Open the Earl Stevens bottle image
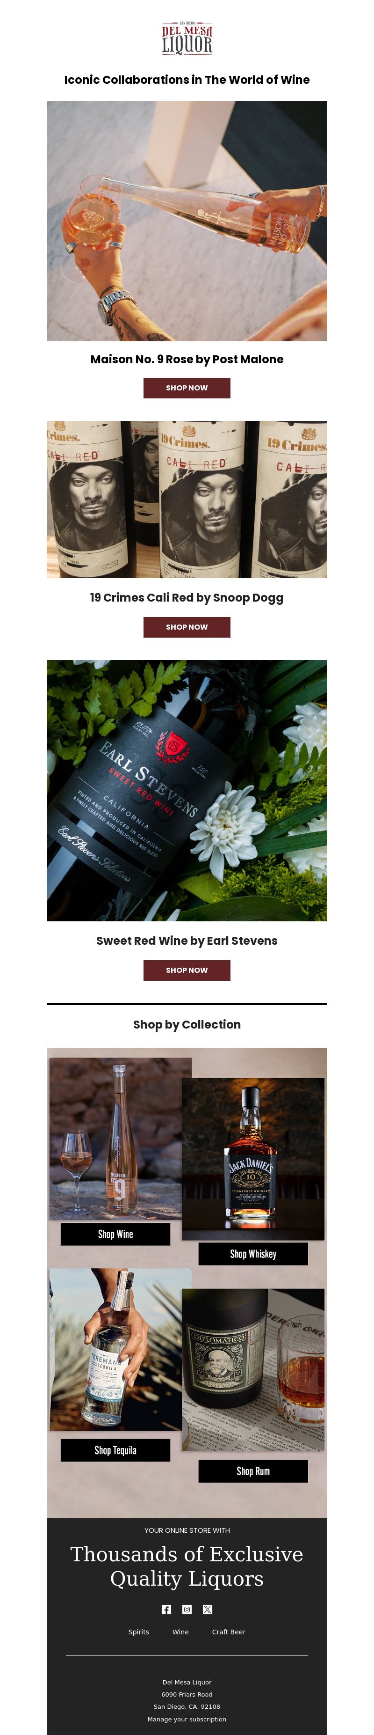 tap(187, 790)
